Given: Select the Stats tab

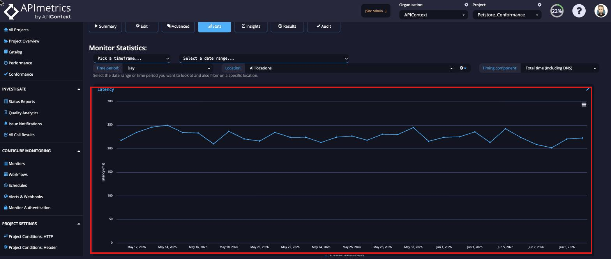Looking at the screenshot, I should point(214,26).
